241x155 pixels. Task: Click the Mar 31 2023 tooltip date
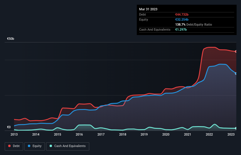(148, 9)
